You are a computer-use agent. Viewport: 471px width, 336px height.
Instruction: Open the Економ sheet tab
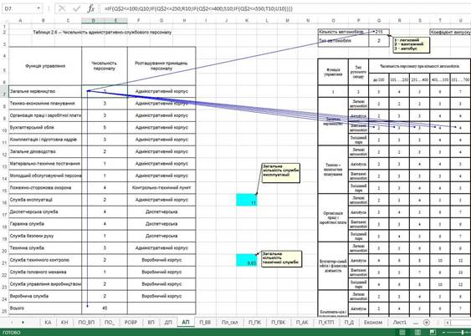point(373,322)
